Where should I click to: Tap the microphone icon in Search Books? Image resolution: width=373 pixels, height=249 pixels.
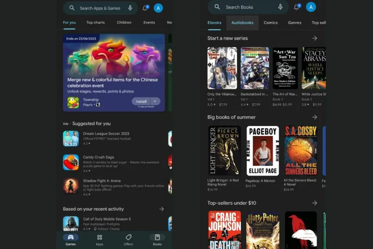point(280,7)
